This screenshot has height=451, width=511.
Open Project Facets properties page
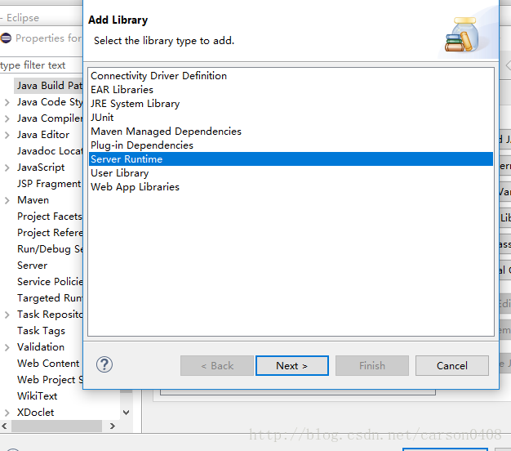[x=50, y=217]
